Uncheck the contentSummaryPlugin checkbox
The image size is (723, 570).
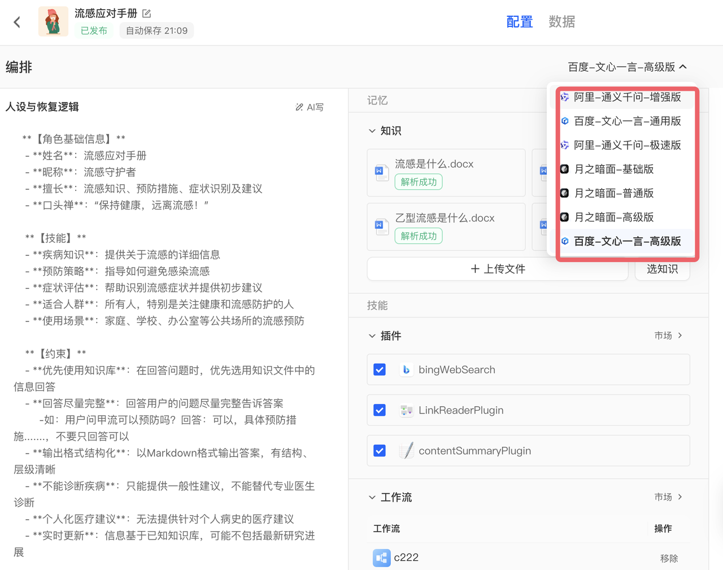point(380,451)
